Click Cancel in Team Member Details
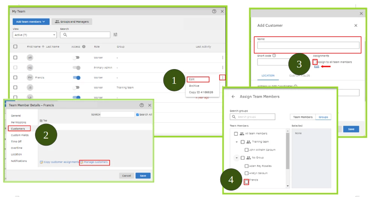This screenshot has width=372, height=197. (x=127, y=176)
